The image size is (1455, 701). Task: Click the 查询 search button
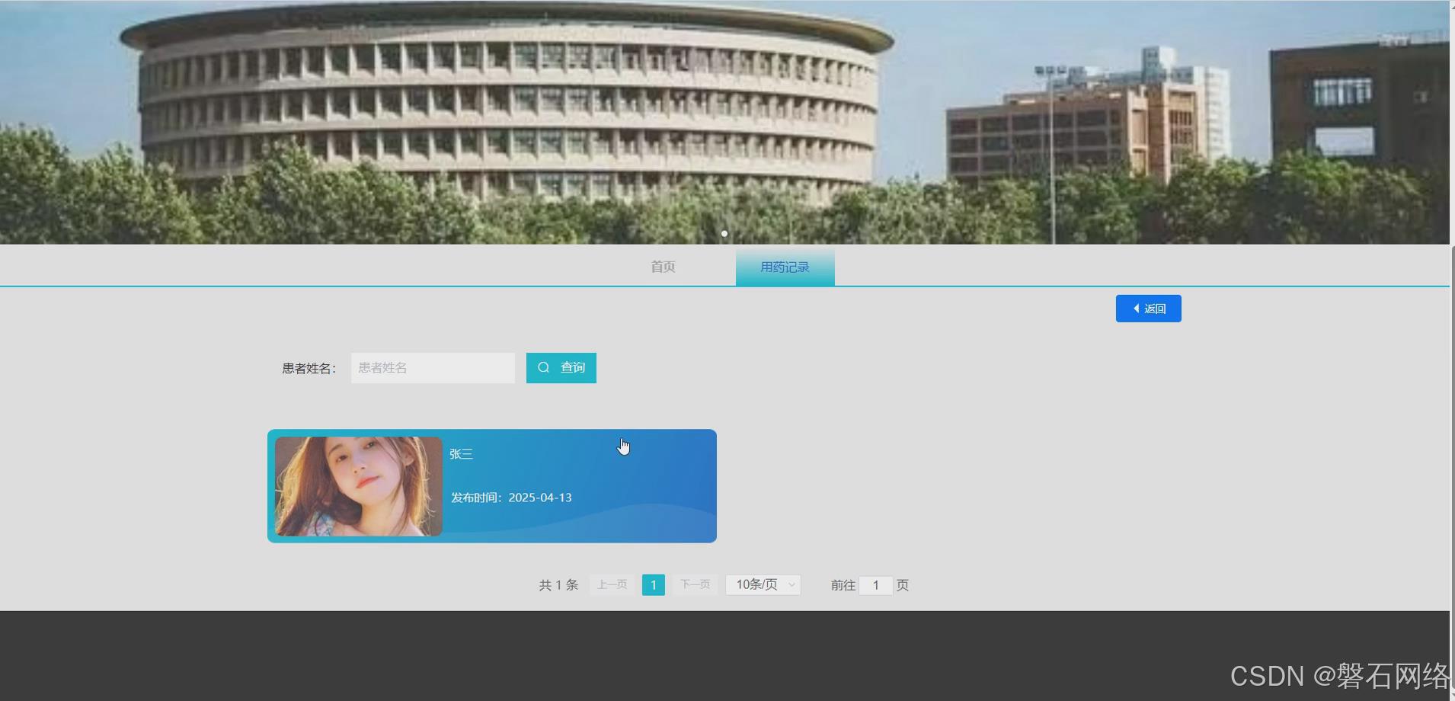pyautogui.click(x=561, y=368)
